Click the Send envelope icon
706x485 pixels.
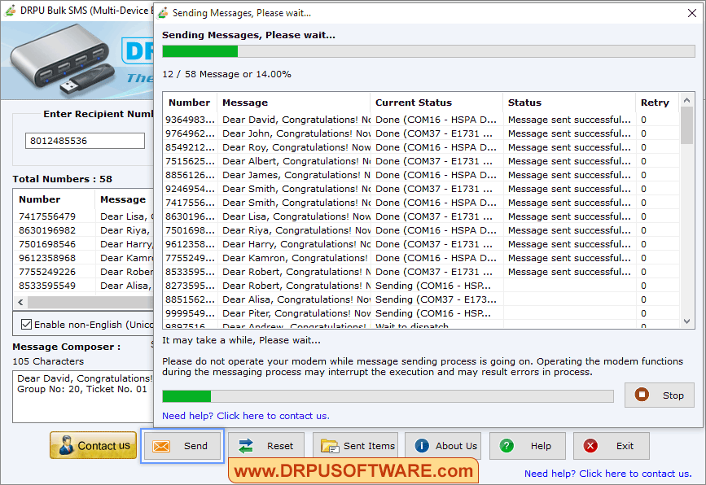(x=161, y=446)
